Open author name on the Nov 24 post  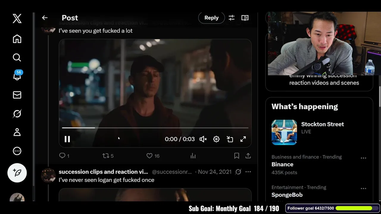[x=103, y=172]
